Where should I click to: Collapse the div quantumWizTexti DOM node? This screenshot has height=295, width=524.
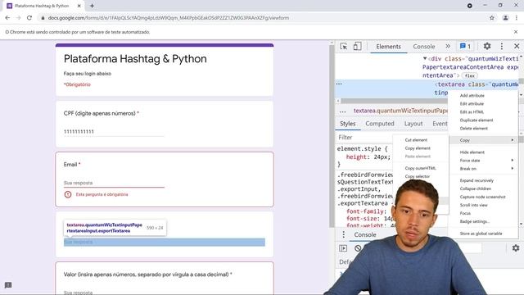tap(425, 58)
